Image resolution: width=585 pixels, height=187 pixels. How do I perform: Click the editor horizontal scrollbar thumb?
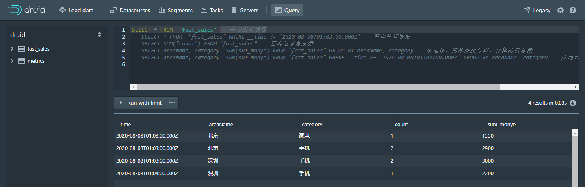coord(318,87)
